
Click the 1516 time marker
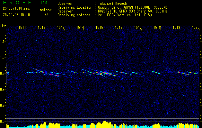[119, 27]
